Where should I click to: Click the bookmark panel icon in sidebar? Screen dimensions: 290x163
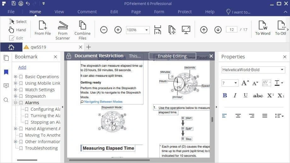[x=6, y=72]
